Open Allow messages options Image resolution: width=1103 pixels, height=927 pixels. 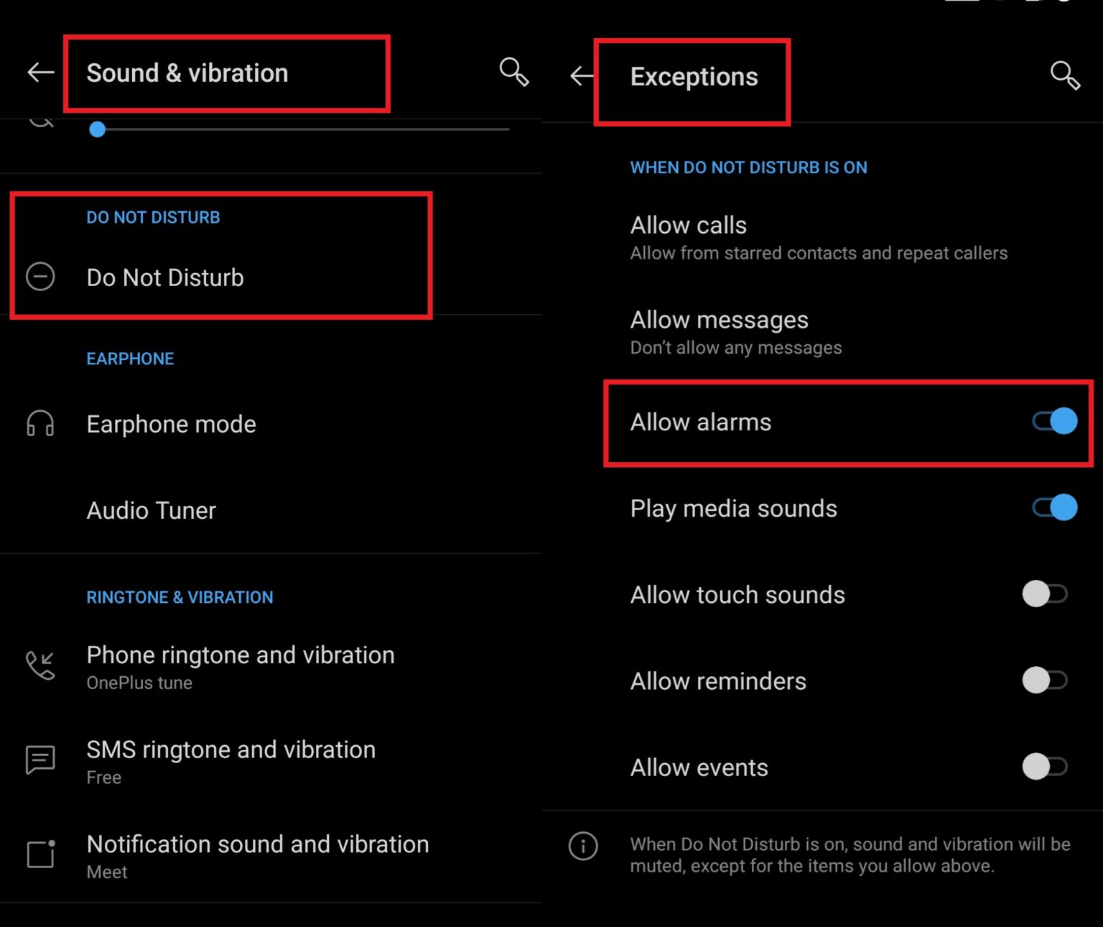735,332
